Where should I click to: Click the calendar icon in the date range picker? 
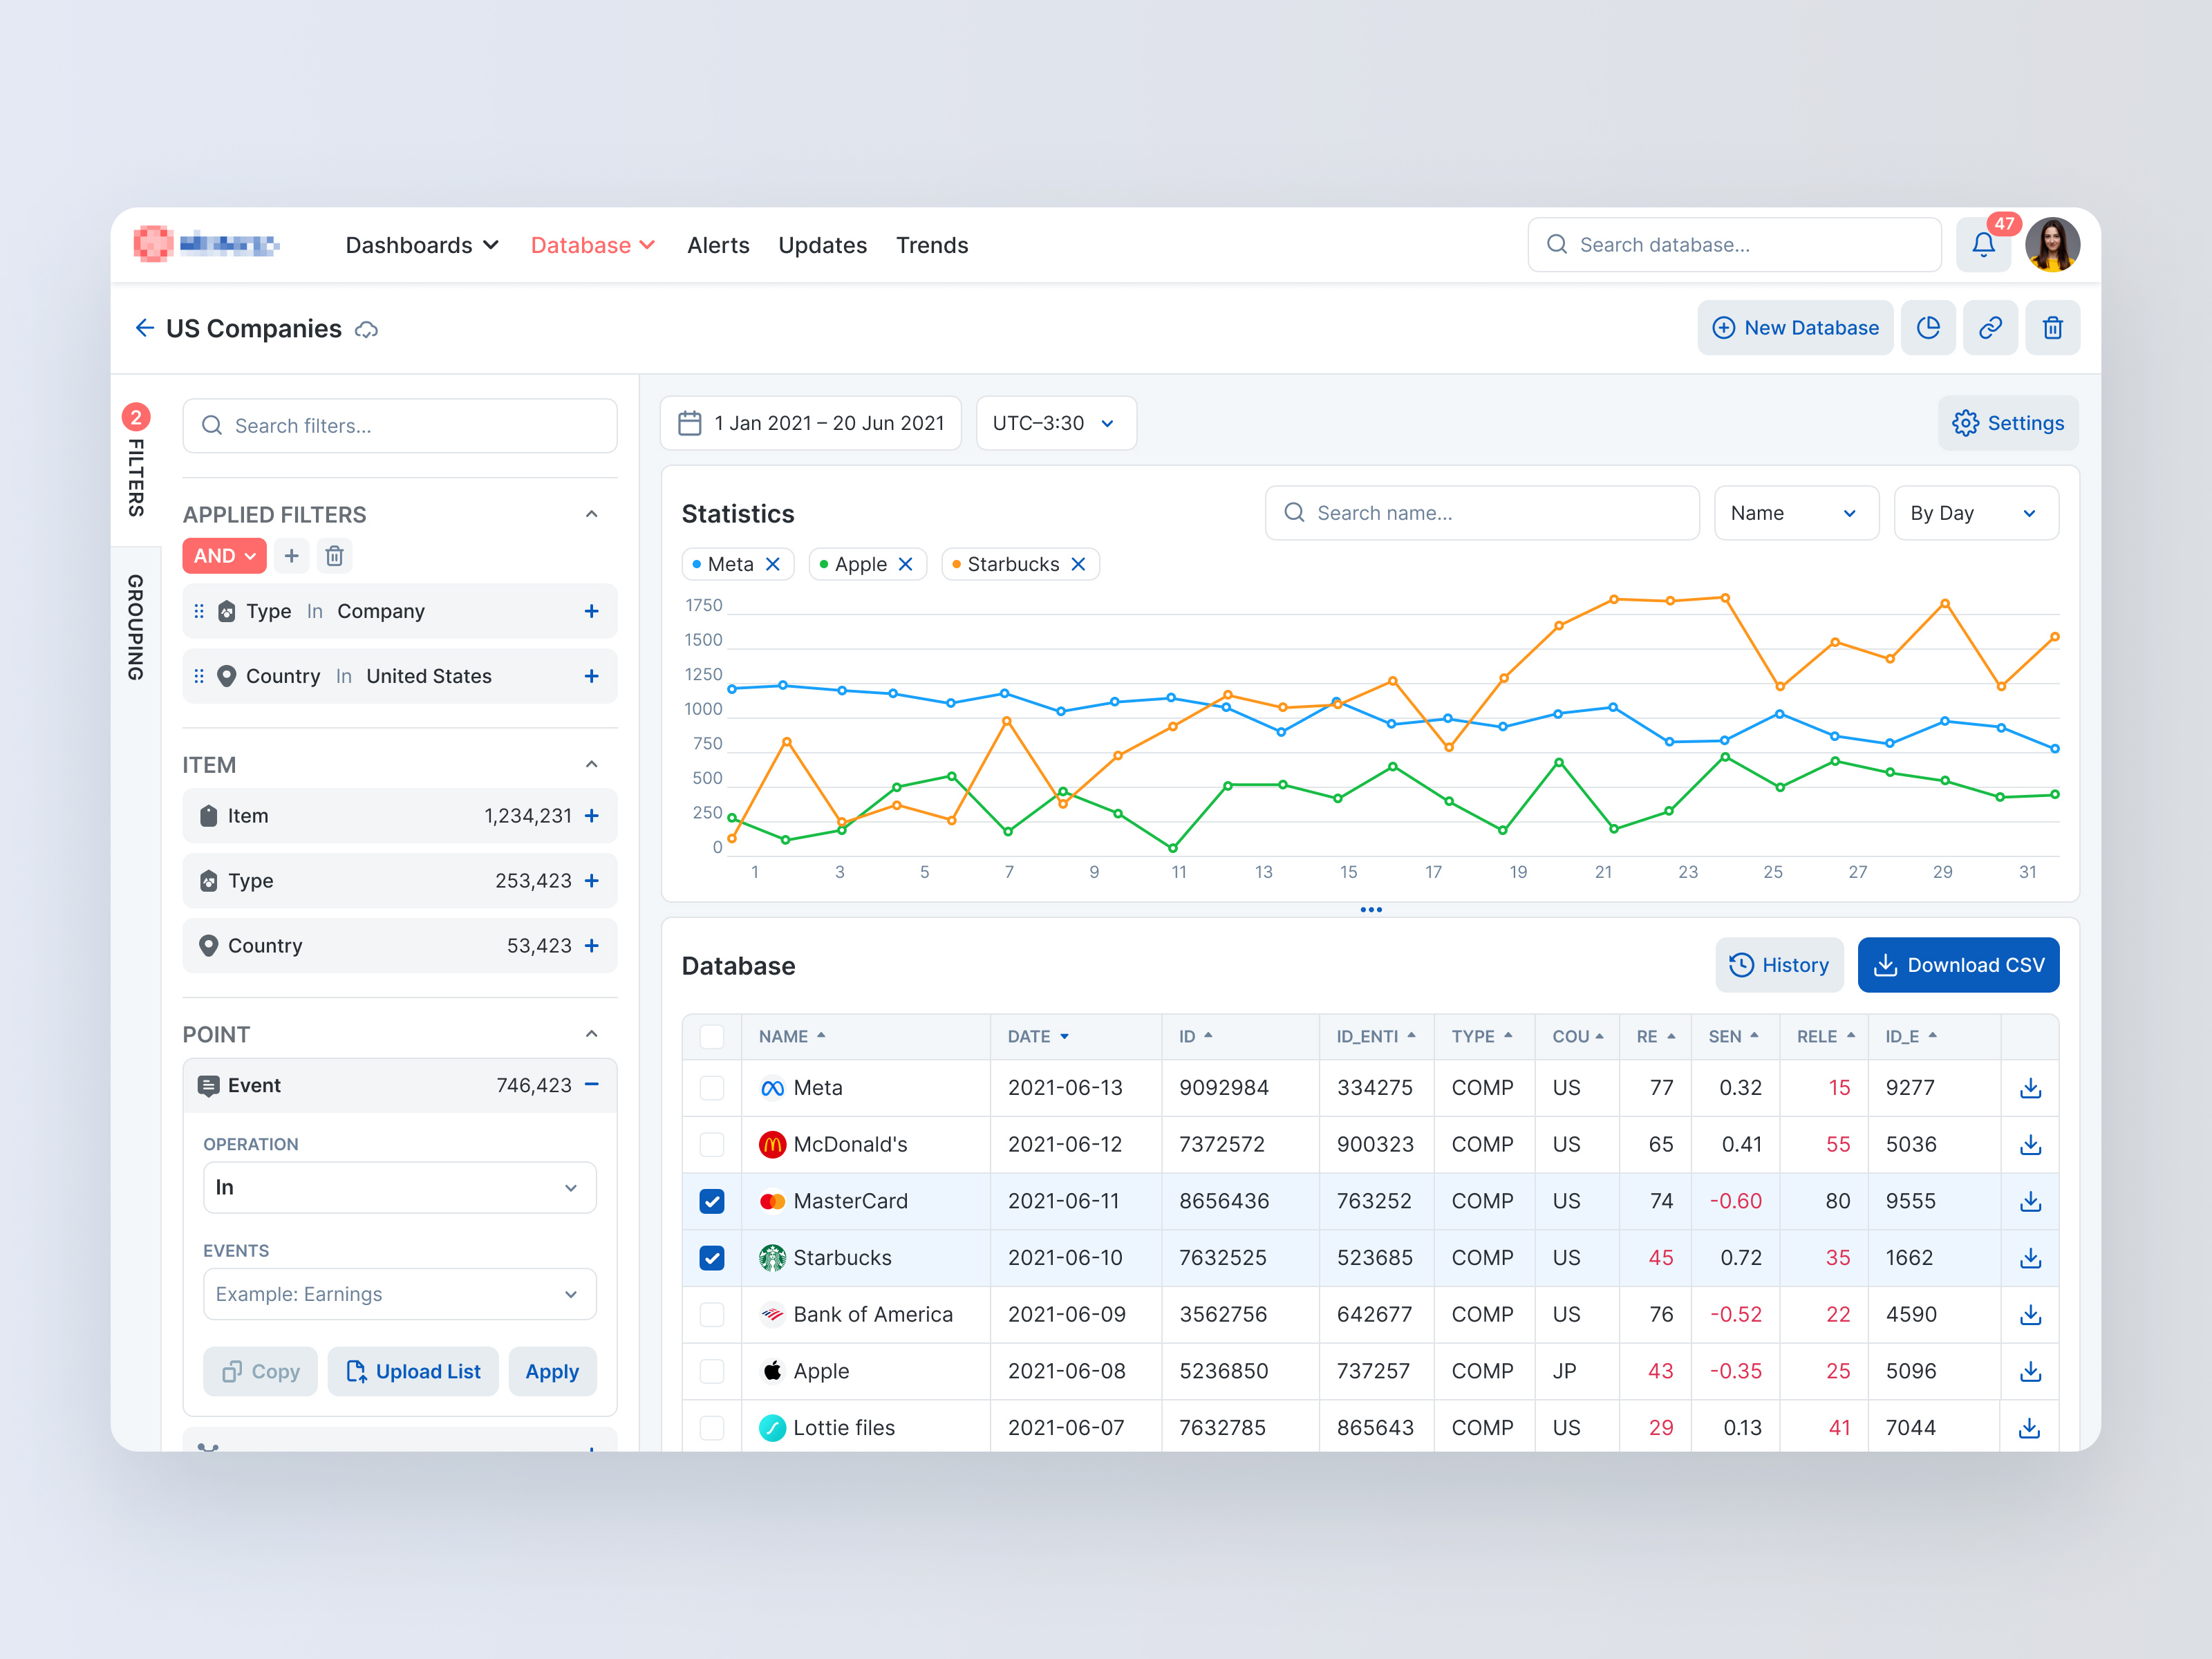[689, 423]
